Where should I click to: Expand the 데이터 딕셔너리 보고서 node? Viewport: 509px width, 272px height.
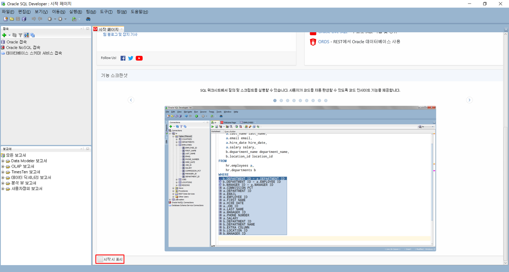pyautogui.click(x=3, y=177)
